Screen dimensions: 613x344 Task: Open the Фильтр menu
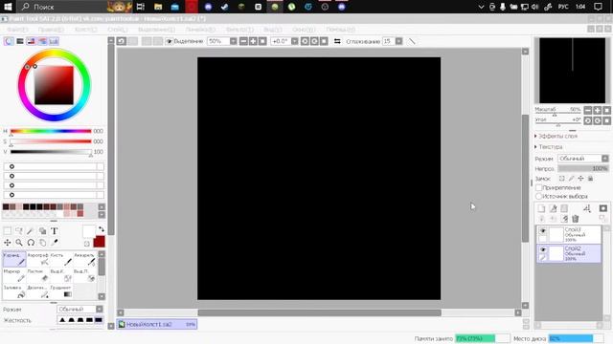coord(239,30)
